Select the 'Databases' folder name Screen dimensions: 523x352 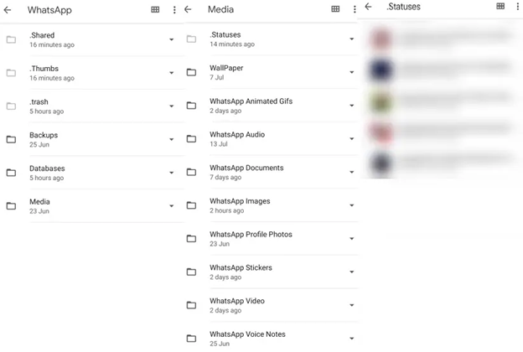pyautogui.click(x=47, y=168)
